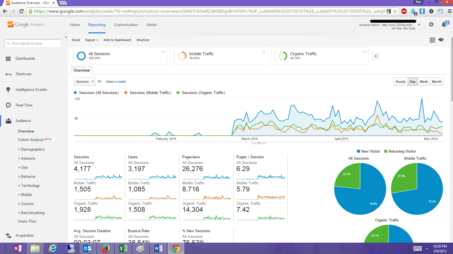453x254 pixels.
Task: Open Intelligence Events lightbulb item
Action: [x=31, y=90]
